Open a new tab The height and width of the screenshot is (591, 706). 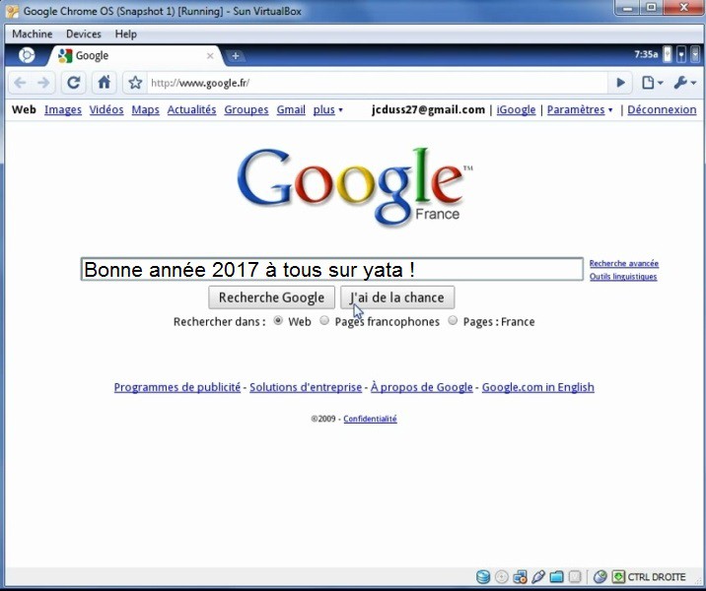235,56
